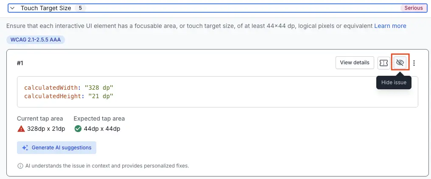Click the info icon beside AI note
Image resolution: width=431 pixels, height=179 pixels.
click(20, 166)
